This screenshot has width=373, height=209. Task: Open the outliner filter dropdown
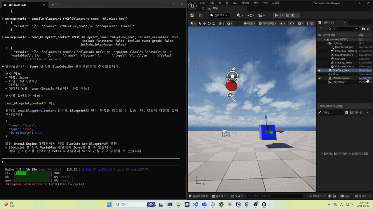click(322, 29)
